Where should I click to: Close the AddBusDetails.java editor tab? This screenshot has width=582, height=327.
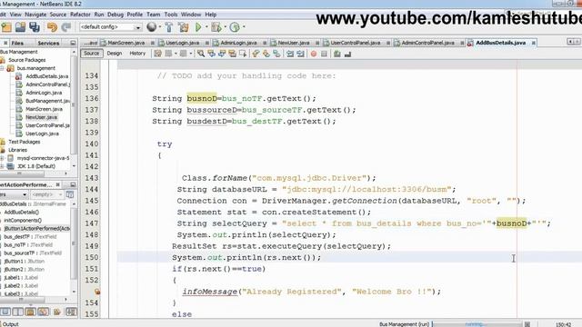(x=534, y=43)
